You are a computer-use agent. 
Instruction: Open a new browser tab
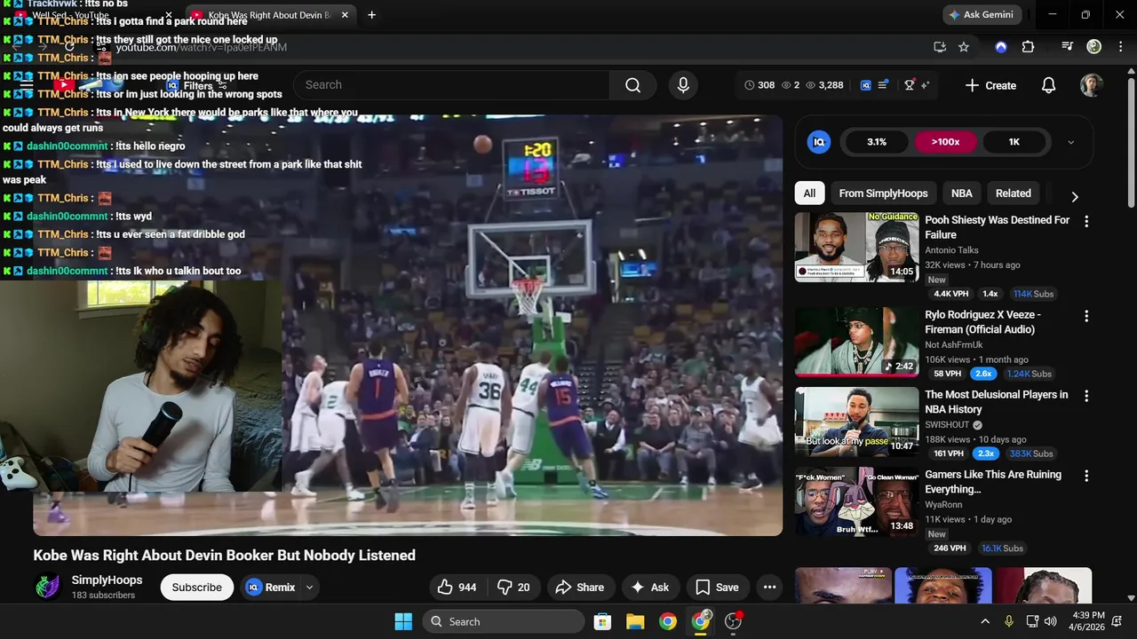click(371, 15)
